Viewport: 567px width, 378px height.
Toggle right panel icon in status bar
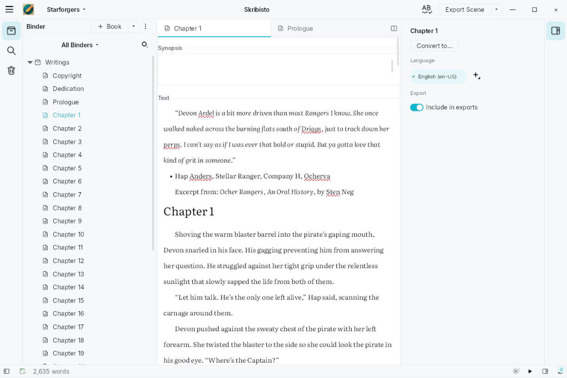pos(545,371)
